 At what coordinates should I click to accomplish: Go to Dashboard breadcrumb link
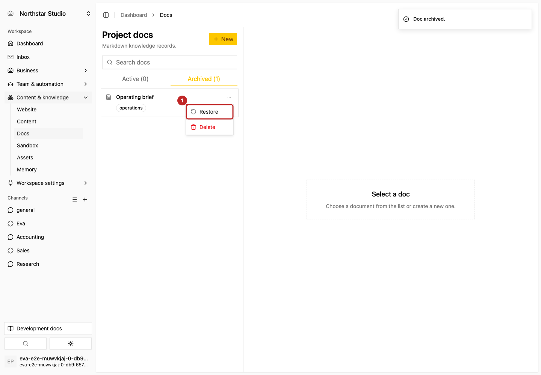pos(134,15)
